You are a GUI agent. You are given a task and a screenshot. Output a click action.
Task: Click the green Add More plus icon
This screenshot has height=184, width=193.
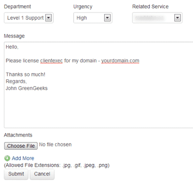tap(7, 158)
